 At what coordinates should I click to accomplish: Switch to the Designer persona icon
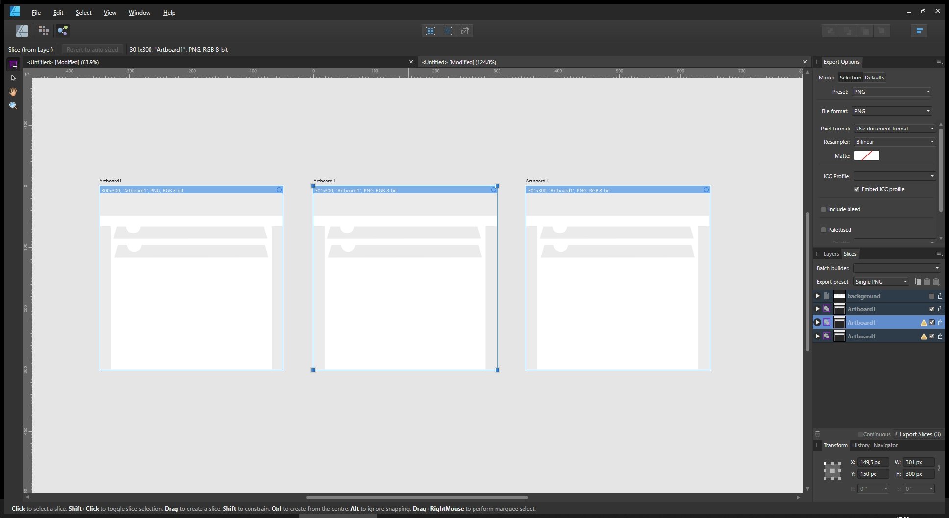click(22, 30)
